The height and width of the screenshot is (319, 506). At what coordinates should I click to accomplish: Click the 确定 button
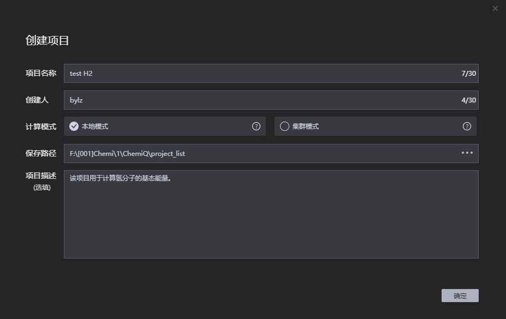pos(460,296)
